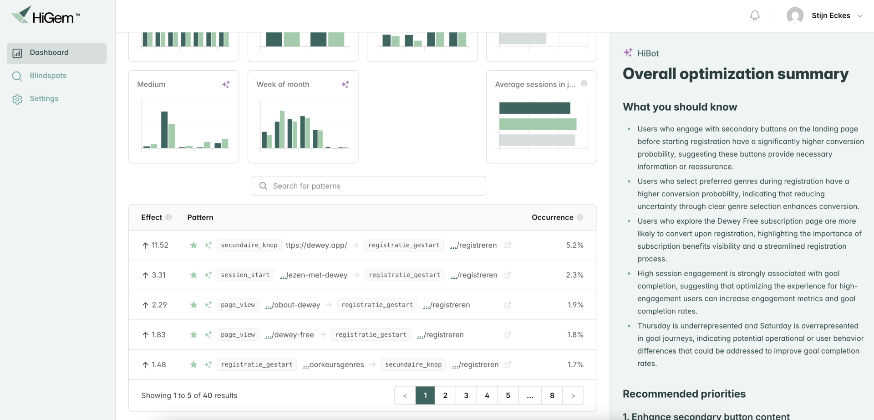Open the notifications bell
874x420 pixels.
coord(755,15)
